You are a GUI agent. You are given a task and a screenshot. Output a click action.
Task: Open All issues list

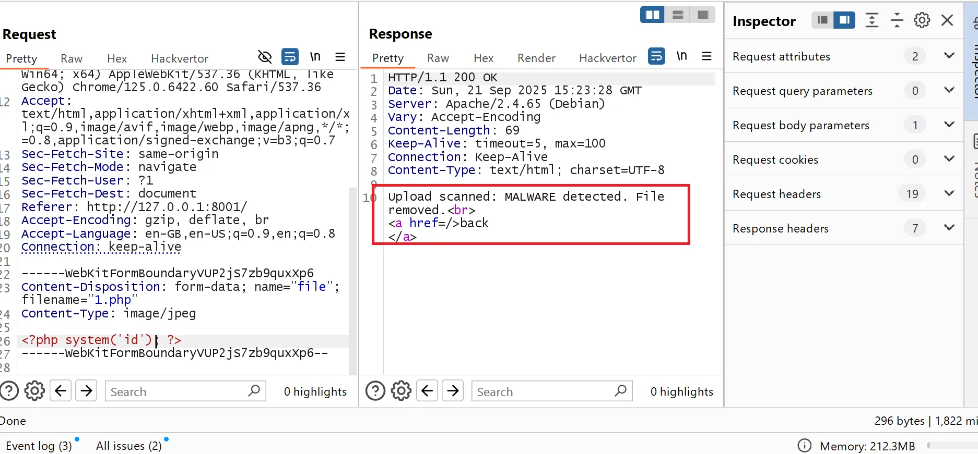[x=128, y=446]
